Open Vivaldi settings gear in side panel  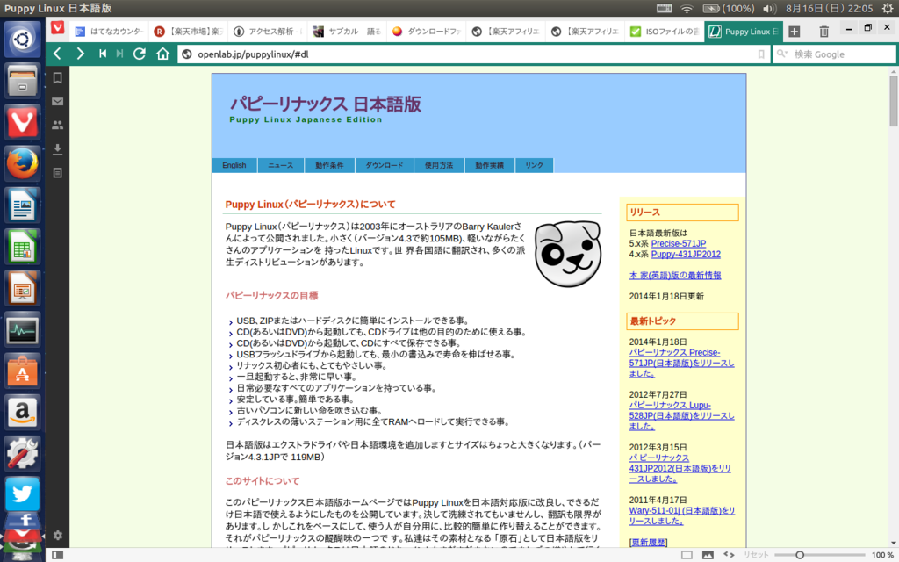pyautogui.click(x=57, y=535)
